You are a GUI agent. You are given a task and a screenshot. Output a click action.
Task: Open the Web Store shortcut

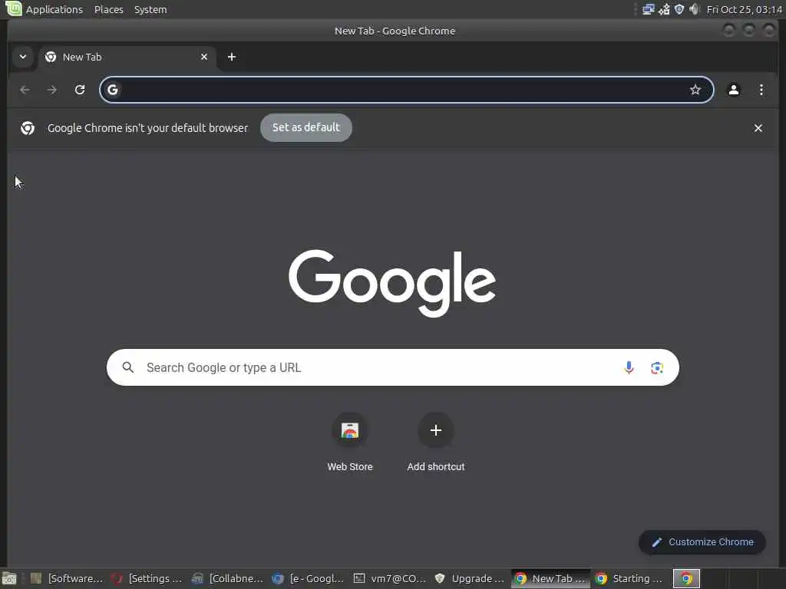coord(350,443)
